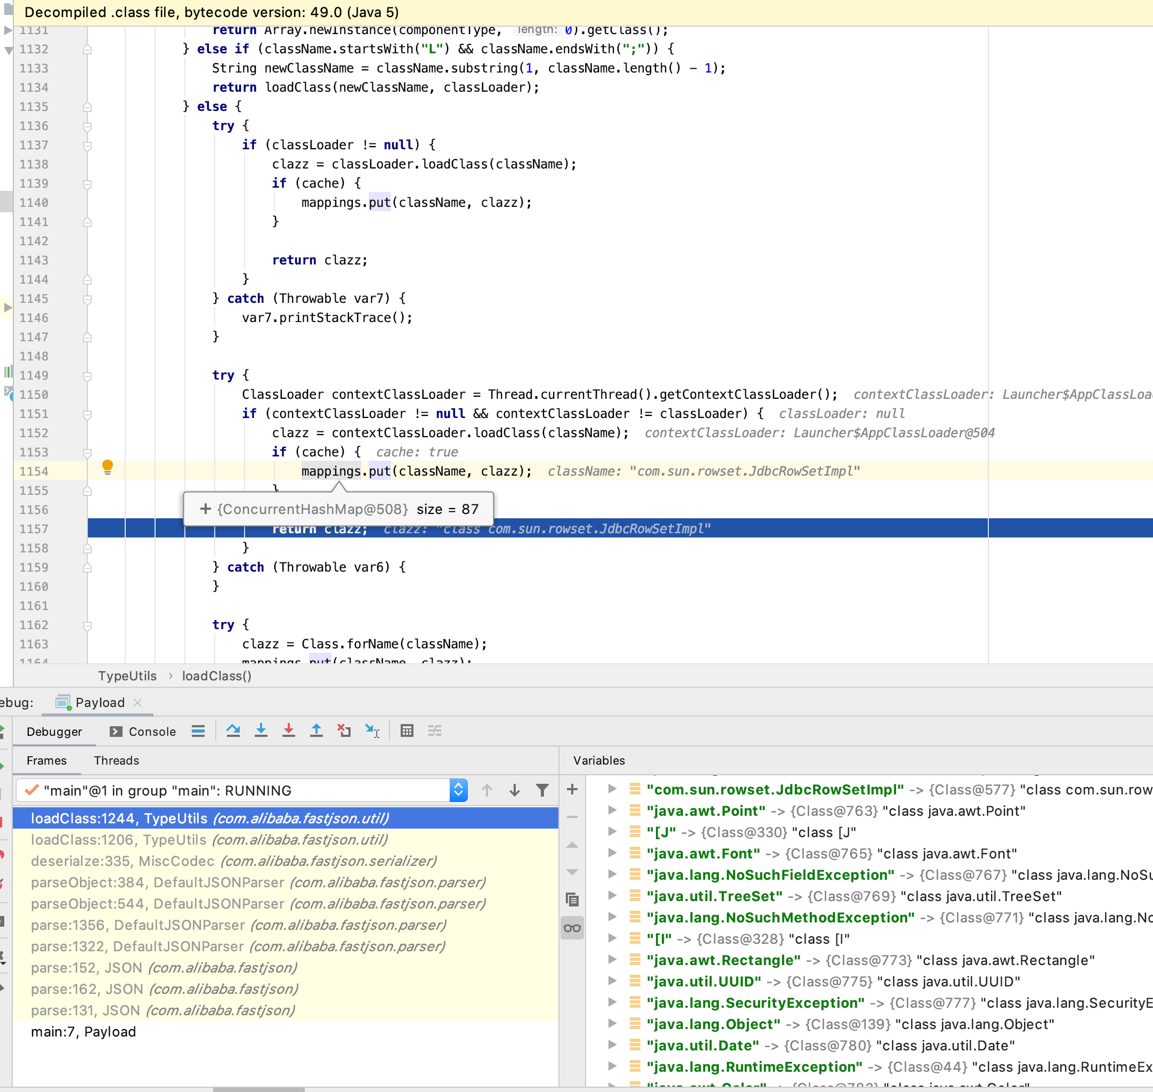Expand the com.sun.rowset.JdbcRowSetImpl variable entry
1153x1092 pixels.
point(612,789)
